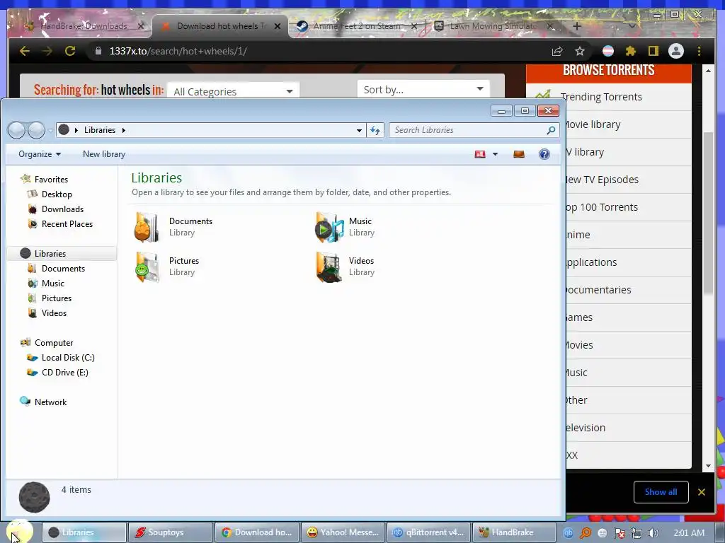Open address bar history dropdown arrow

pos(359,131)
